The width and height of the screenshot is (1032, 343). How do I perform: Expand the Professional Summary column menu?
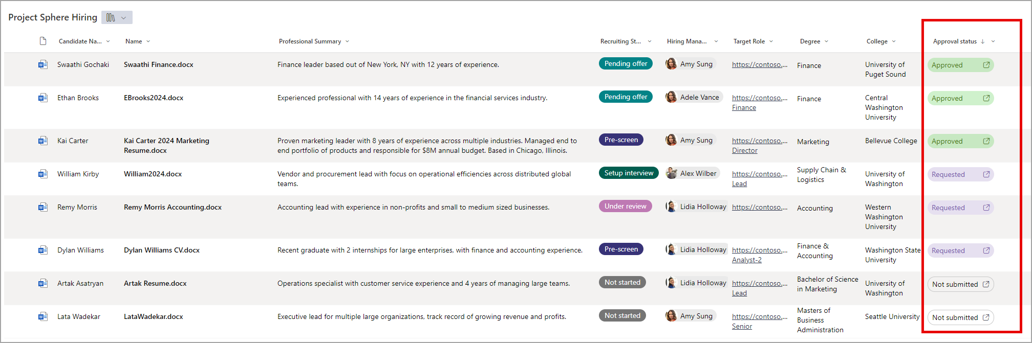[x=347, y=41]
